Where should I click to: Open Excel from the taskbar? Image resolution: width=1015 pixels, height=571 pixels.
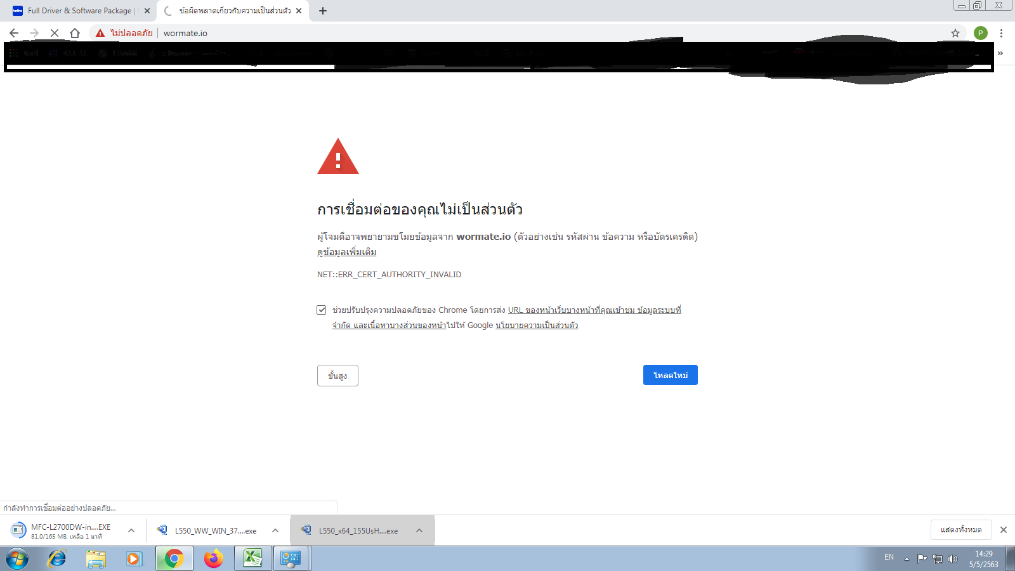pyautogui.click(x=252, y=559)
